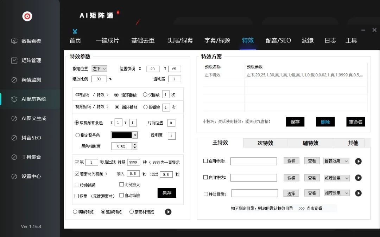Select 循环播放 for GIF贴纸

pyautogui.click(x=116, y=95)
